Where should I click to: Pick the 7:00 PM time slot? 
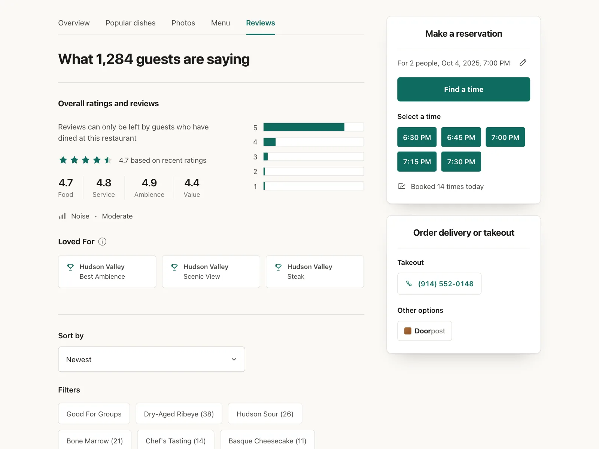(505, 137)
